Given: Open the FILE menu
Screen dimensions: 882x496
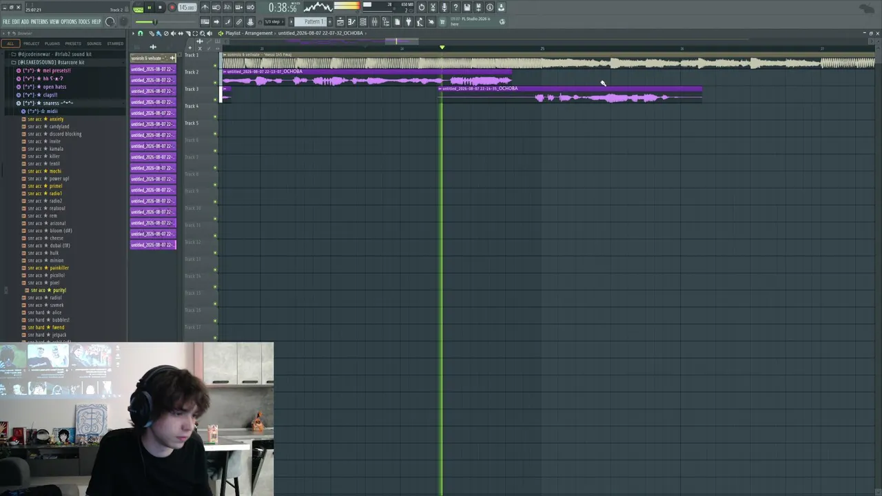Looking at the screenshot, I should click(6, 22).
